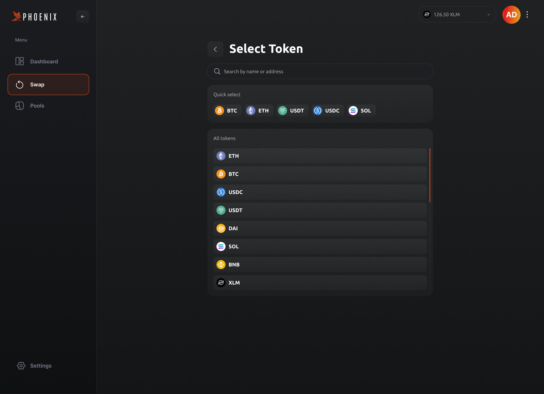Viewport: 544px width, 394px height.
Task: Quick select the SOL token chip
Action: tap(362, 111)
